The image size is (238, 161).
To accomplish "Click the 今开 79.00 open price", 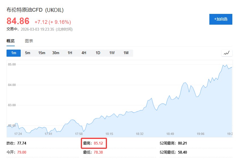I will pos(22,152).
